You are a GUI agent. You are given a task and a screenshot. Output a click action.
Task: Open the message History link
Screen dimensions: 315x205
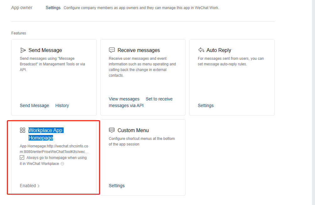[x=62, y=105]
